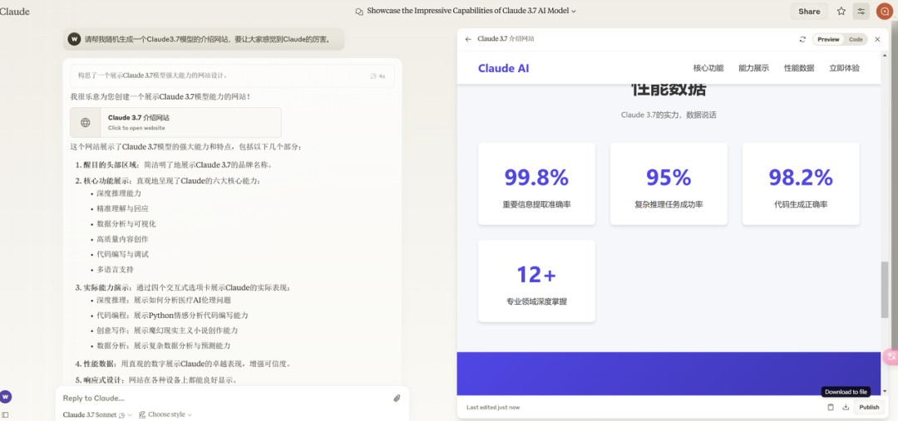The image size is (898, 421).
Task: Click the sidebar W user avatar
Action: coord(5,396)
